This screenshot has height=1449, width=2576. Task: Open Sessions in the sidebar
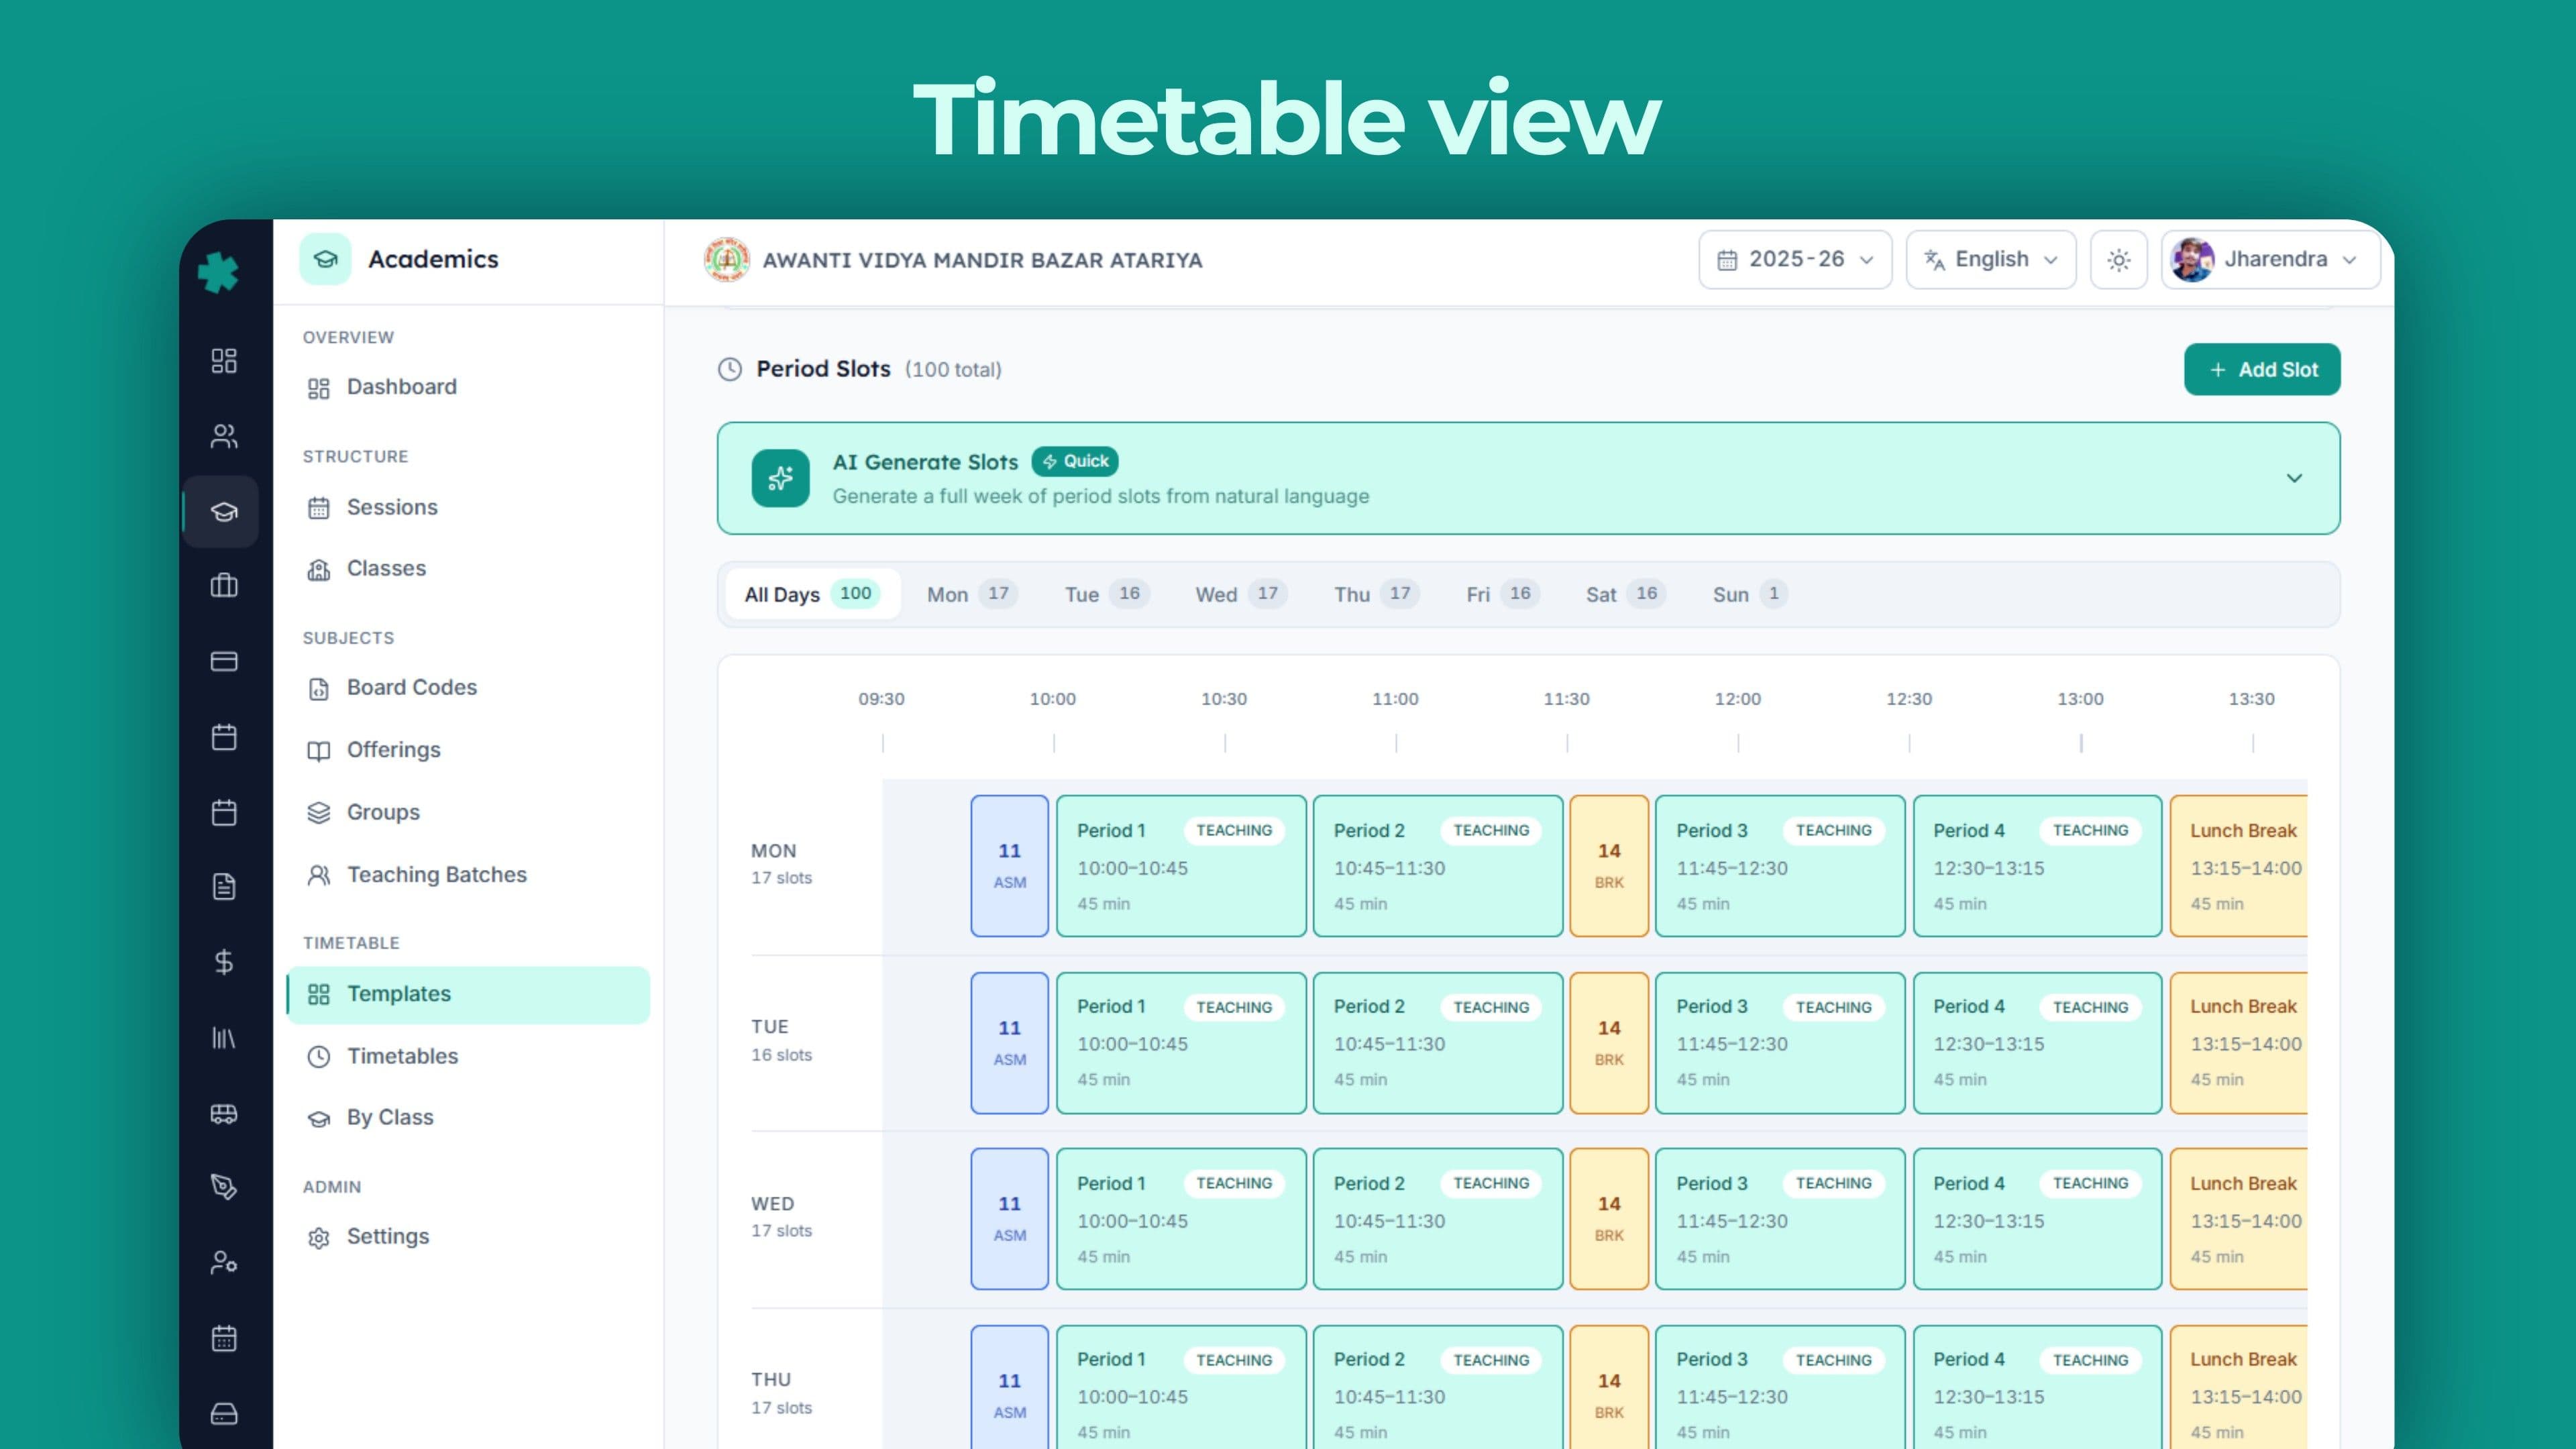click(x=468, y=507)
